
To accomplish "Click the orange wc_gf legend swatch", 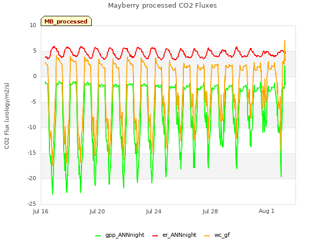I will pyautogui.click(x=207, y=236).
